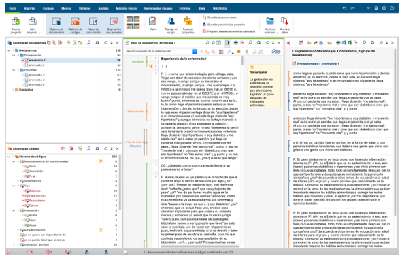Click Proyecto desde documentos activados
This screenshot has height=260, width=402.
[x=229, y=31]
